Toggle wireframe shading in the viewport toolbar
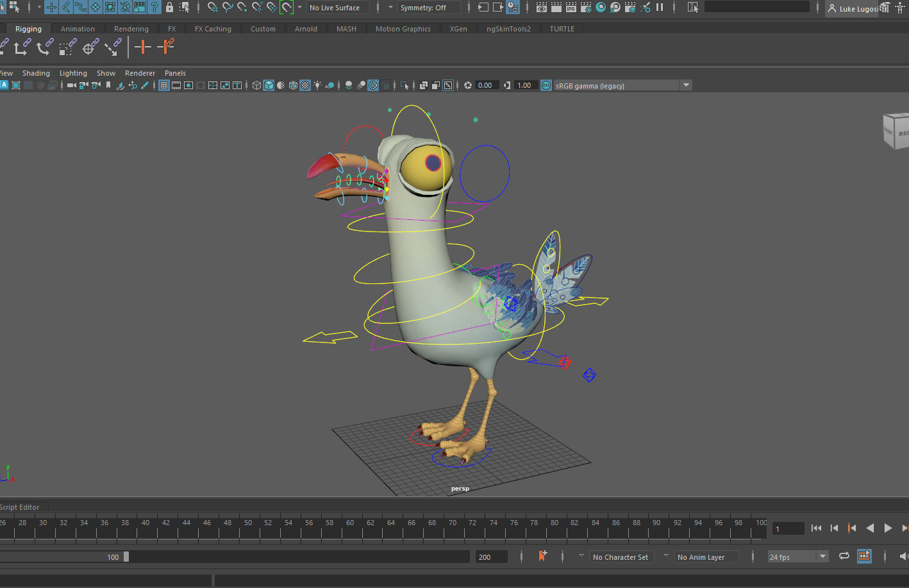Image resolution: width=909 pixels, height=588 pixels. (x=256, y=85)
